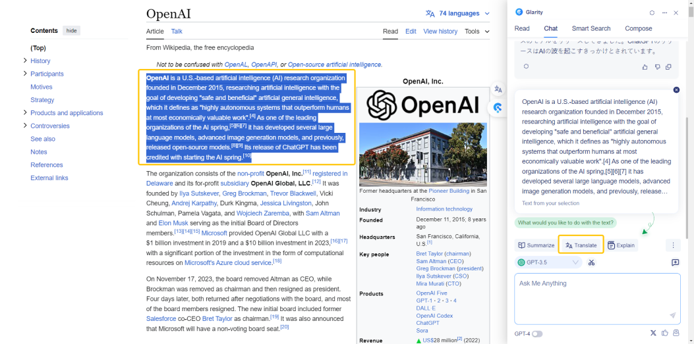Open the Compose tab
This screenshot has height=344, width=694.
[638, 28]
